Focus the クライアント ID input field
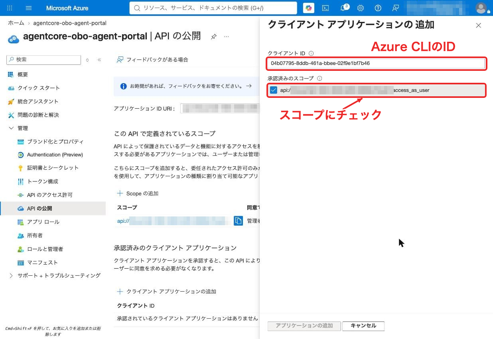Screen dimensions: 493x339 pos(377,63)
